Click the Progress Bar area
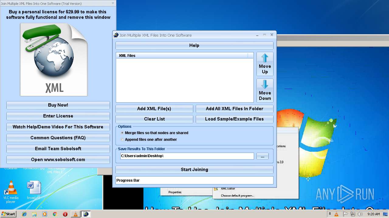Viewport: 389px width, 218px height. [194, 180]
